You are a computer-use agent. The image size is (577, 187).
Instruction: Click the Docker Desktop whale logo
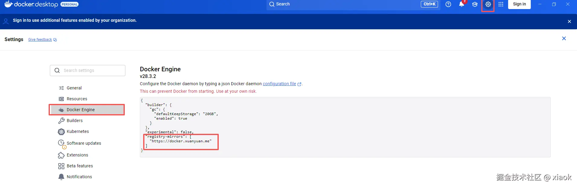8,4
